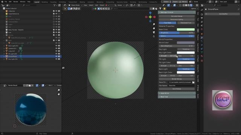
Task: Select rendered viewport shading icon
Action: [191, 5]
